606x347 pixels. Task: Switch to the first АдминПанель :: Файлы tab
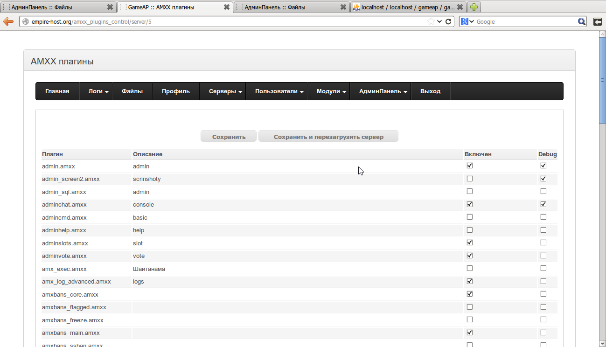point(58,7)
